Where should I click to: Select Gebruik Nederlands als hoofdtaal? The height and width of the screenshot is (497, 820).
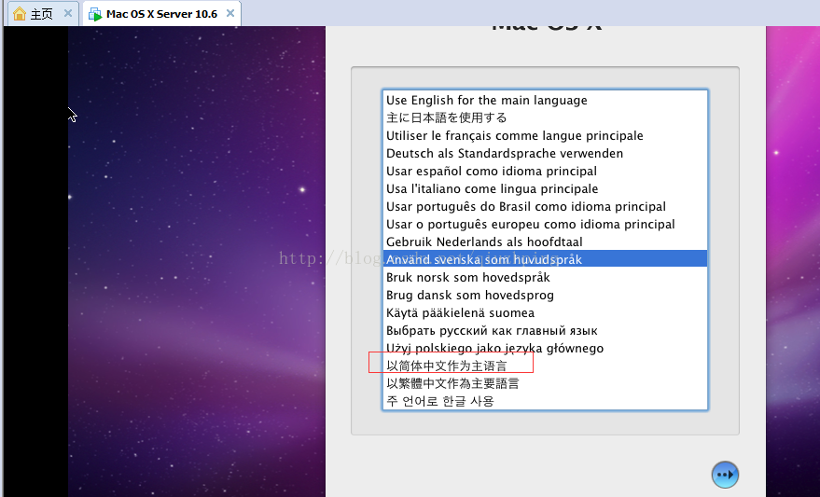click(x=545, y=242)
